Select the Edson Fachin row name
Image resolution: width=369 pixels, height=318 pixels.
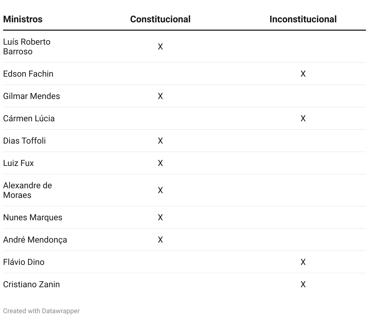tap(28, 74)
